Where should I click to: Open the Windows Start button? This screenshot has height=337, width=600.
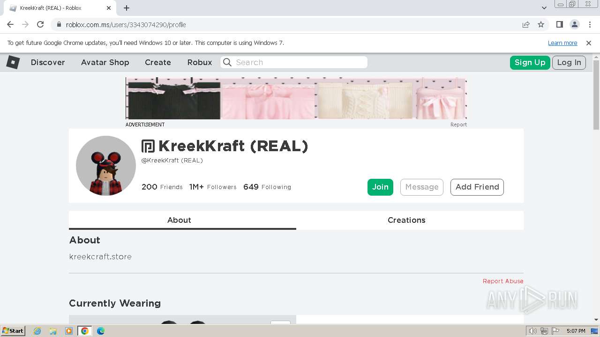coord(13,331)
